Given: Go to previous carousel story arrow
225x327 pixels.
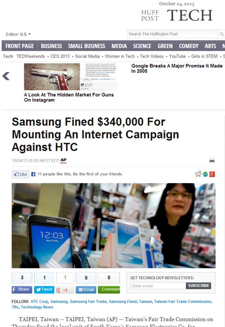Looking at the screenshot, I should 6,76.
